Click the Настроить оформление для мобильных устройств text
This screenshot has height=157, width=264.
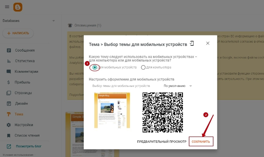[x=132, y=79]
